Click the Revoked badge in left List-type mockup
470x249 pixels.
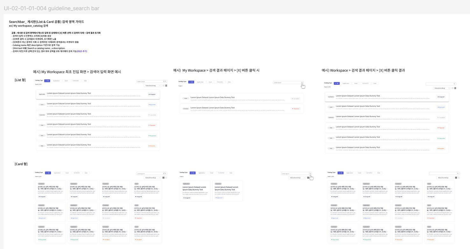[x=152, y=146]
